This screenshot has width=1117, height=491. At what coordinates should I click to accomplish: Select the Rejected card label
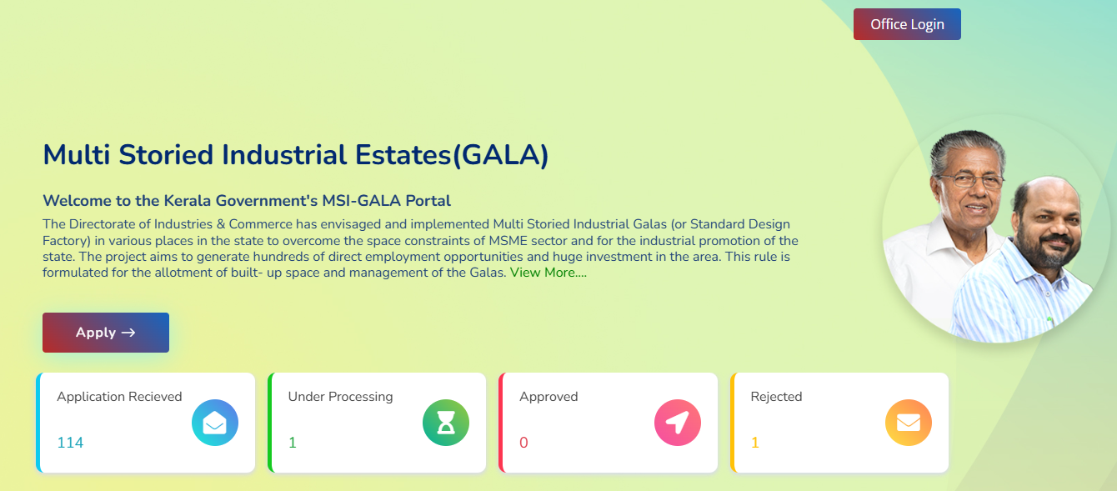point(776,397)
